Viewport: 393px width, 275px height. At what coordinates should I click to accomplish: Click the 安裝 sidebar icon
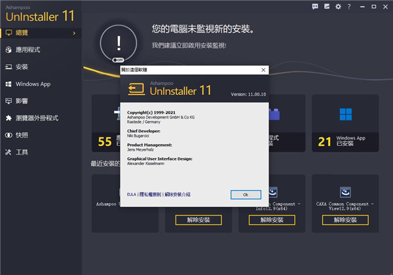(x=9, y=67)
